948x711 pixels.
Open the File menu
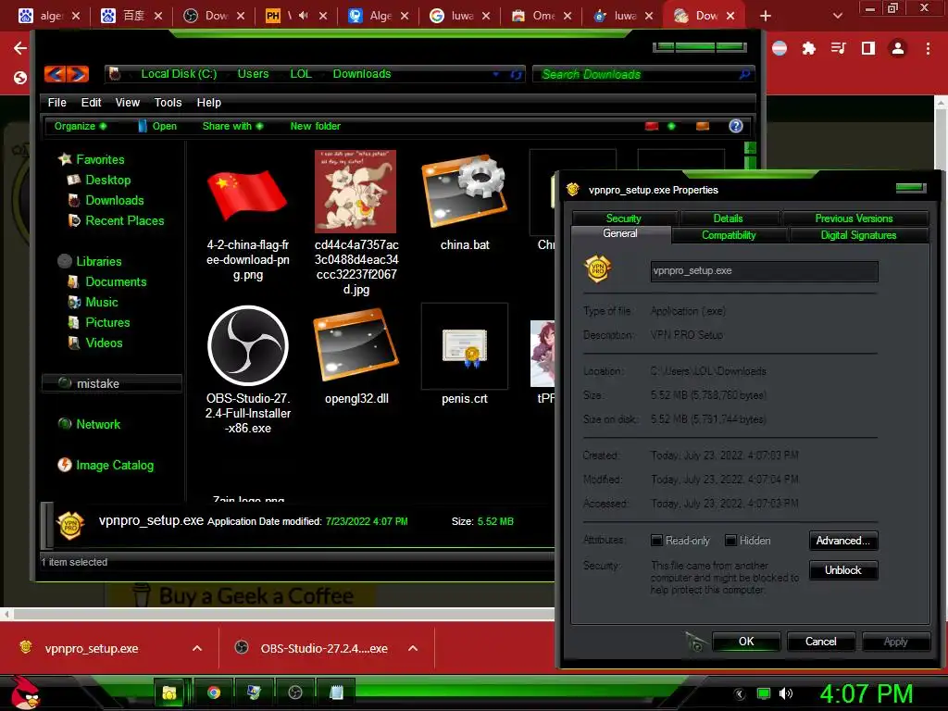(56, 102)
